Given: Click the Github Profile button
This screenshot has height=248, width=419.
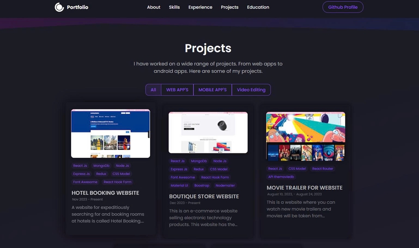Looking at the screenshot, I should click(x=343, y=7).
